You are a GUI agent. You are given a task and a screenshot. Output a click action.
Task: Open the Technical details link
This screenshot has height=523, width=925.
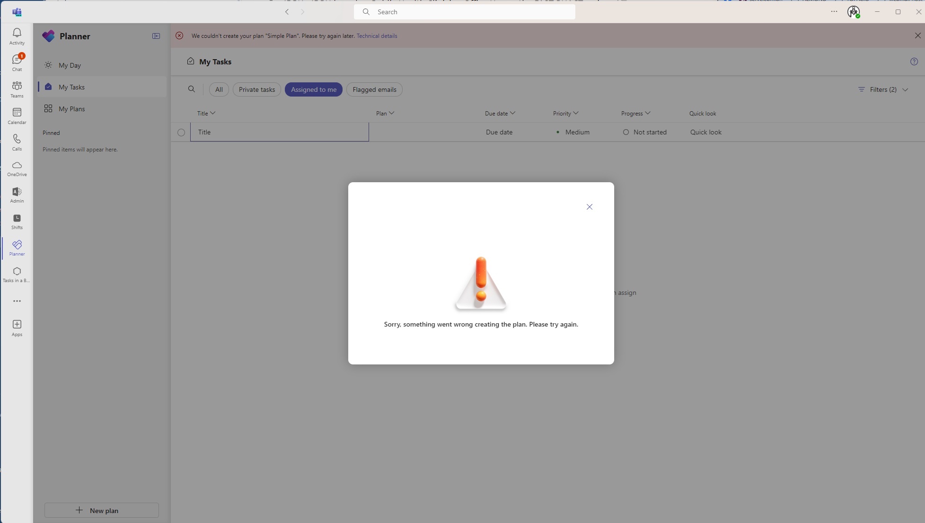click(x=377, y=36)
